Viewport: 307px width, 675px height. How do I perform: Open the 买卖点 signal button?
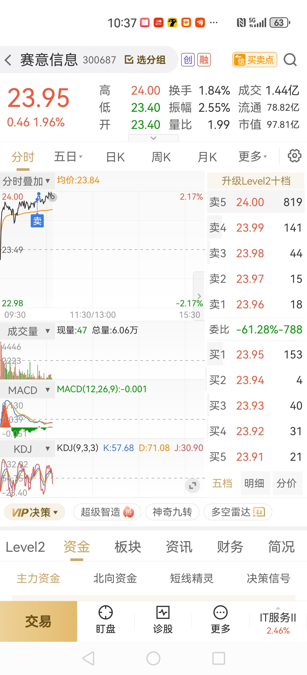[x=255, y=60]
